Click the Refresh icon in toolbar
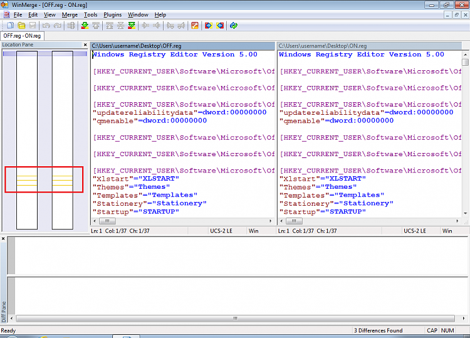The height and width of the screenshot is (338, 470). point(234,26)
